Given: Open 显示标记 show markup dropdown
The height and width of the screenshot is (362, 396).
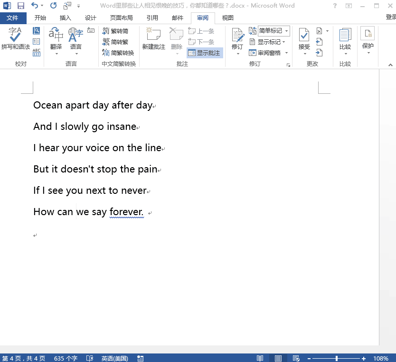Looking at the screenshot, I should (x=267, y=42).
